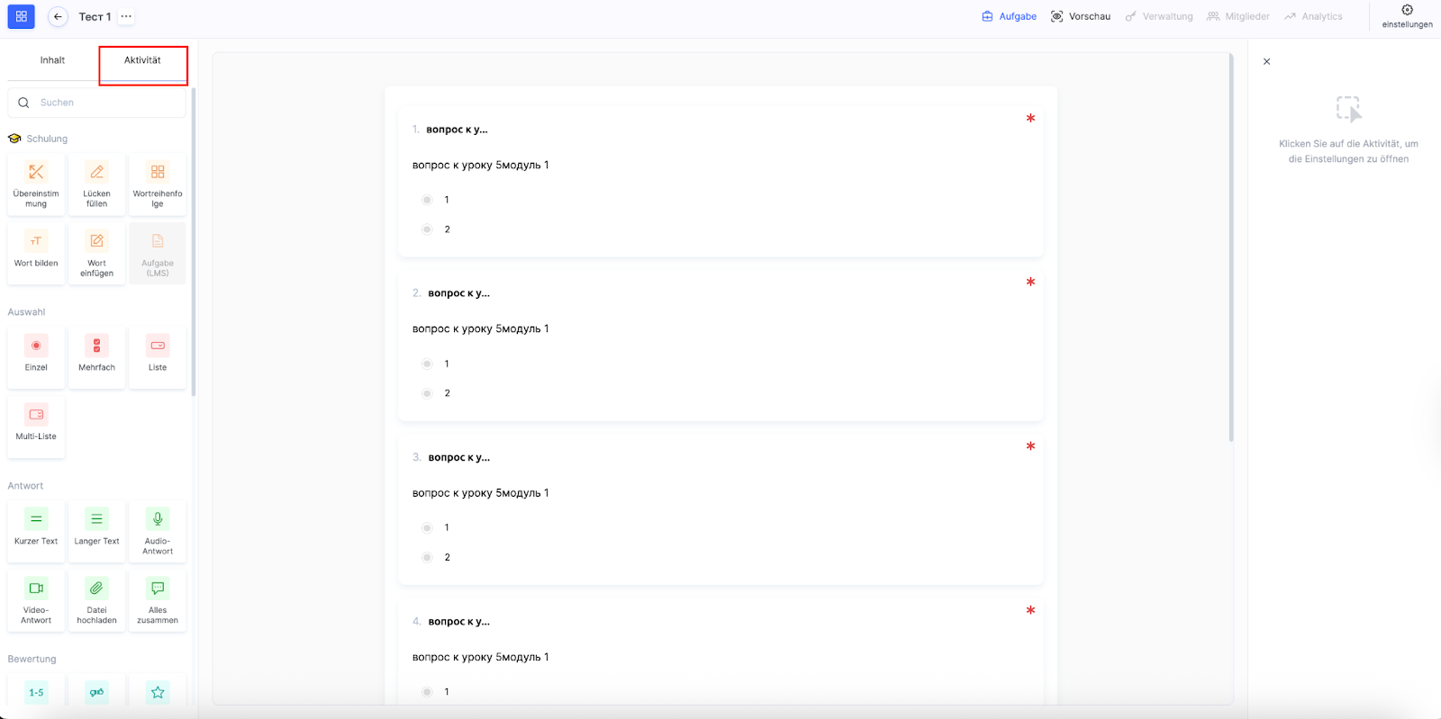Select option 1 in question 2
1441x719 pixels.
427,364
